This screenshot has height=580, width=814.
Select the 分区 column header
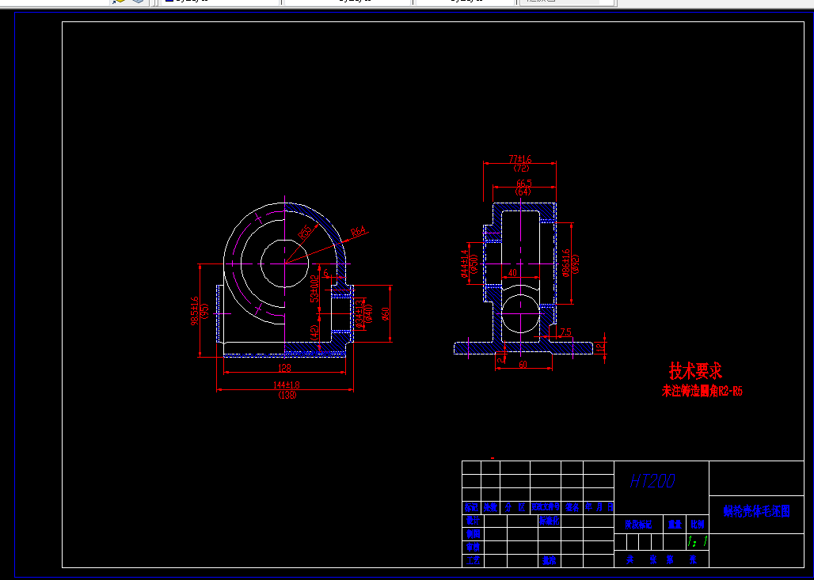coord(515,507)
